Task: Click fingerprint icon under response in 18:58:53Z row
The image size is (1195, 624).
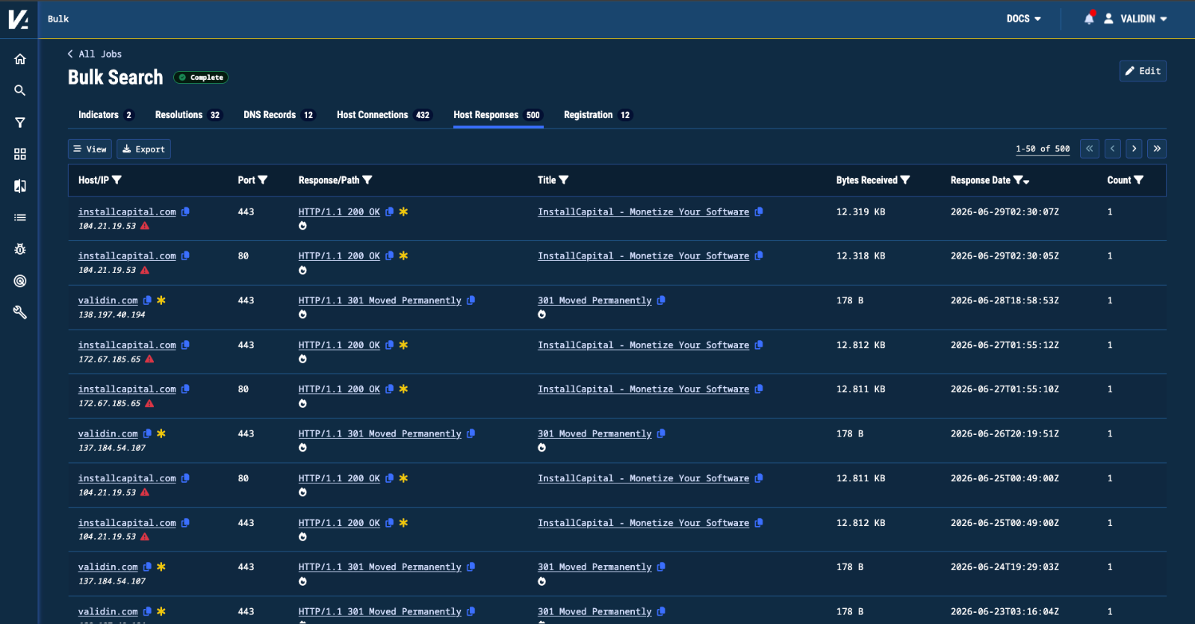Action: coord(302,315)
